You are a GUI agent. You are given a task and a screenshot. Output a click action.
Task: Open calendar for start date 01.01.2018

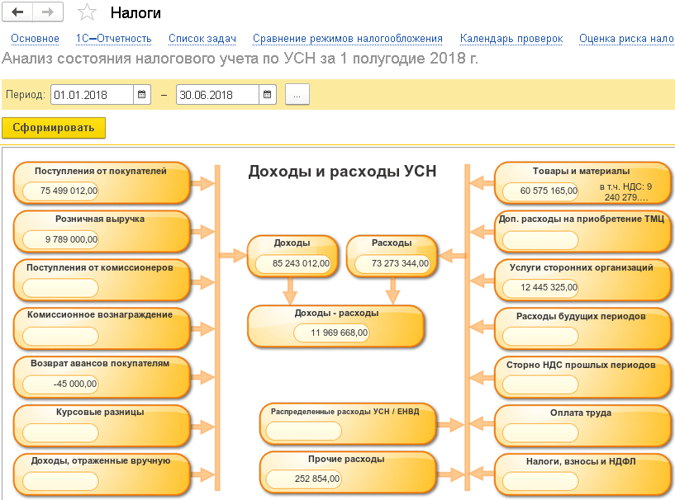tap(142, 95)
